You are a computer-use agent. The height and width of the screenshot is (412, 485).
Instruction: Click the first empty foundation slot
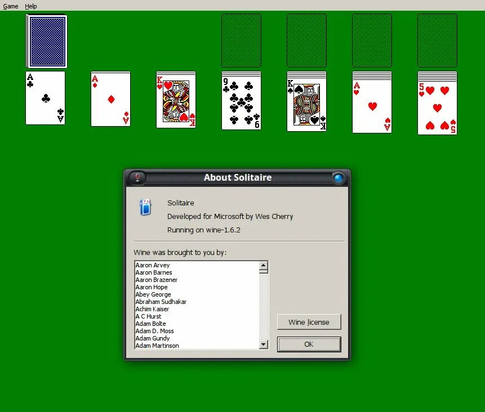coord(241,41)
